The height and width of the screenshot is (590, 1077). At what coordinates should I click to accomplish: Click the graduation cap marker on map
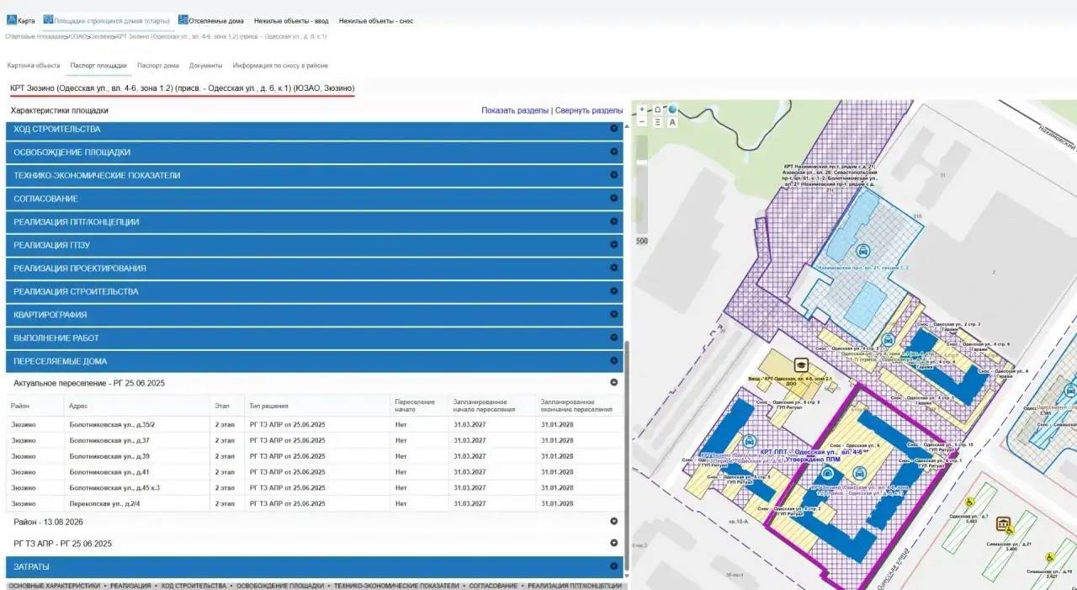point(801,365)
